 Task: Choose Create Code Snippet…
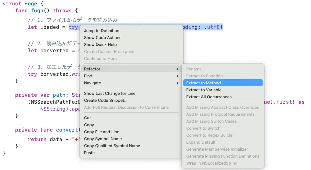pyautogui.click(x=131, y=101)
